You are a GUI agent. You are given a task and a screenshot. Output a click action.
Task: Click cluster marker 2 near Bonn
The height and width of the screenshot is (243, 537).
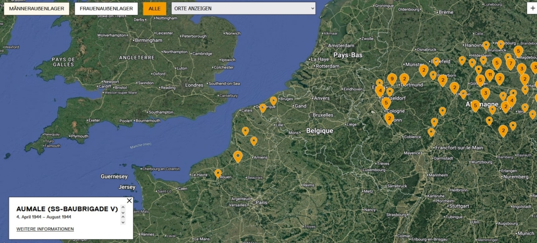point(389,119)
